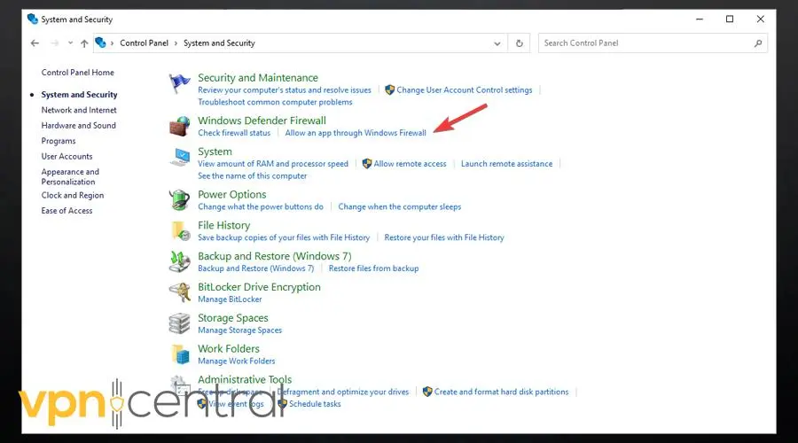Click Change what the power buttons do

click(261, 206)
